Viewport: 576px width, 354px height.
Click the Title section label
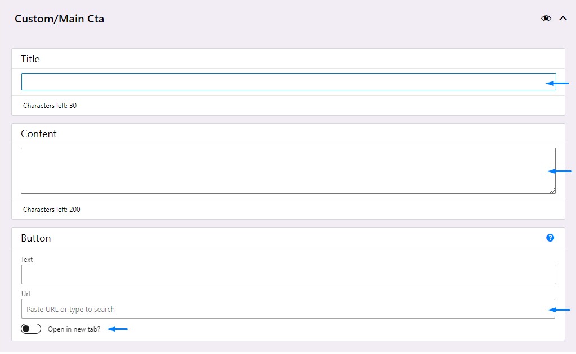30,59
